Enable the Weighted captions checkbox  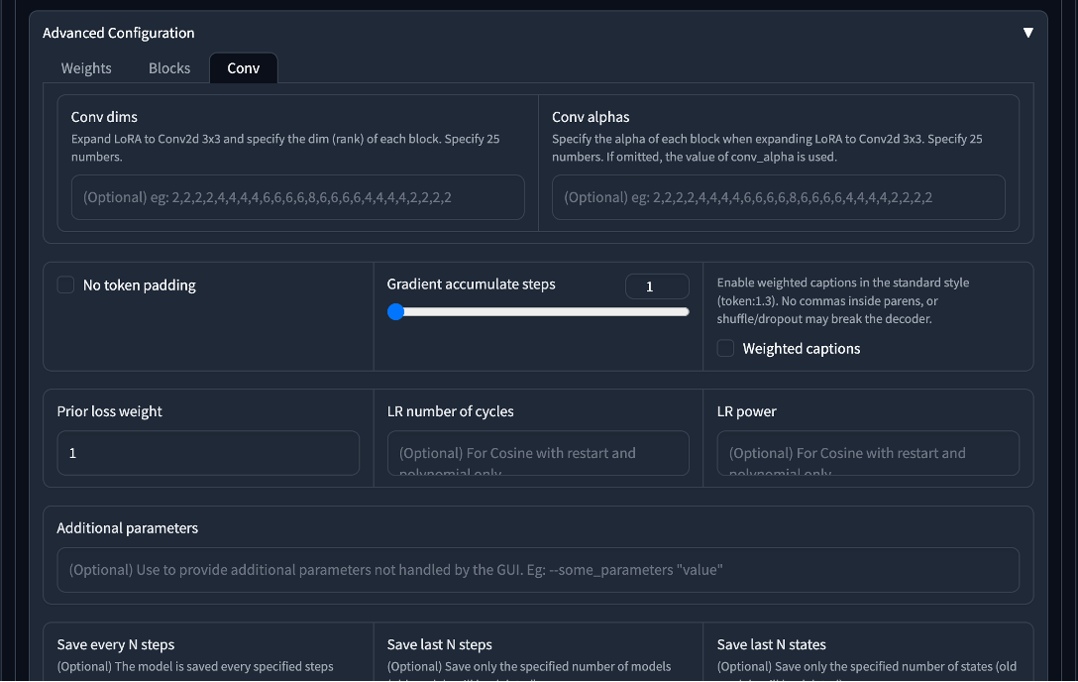(725, 348)
